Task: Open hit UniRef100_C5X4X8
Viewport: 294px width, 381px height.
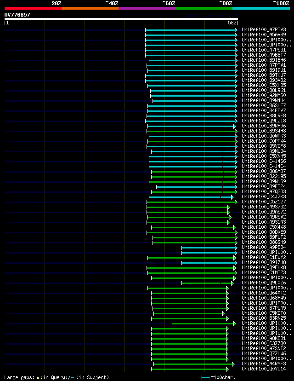Action: tap(264, 227)
